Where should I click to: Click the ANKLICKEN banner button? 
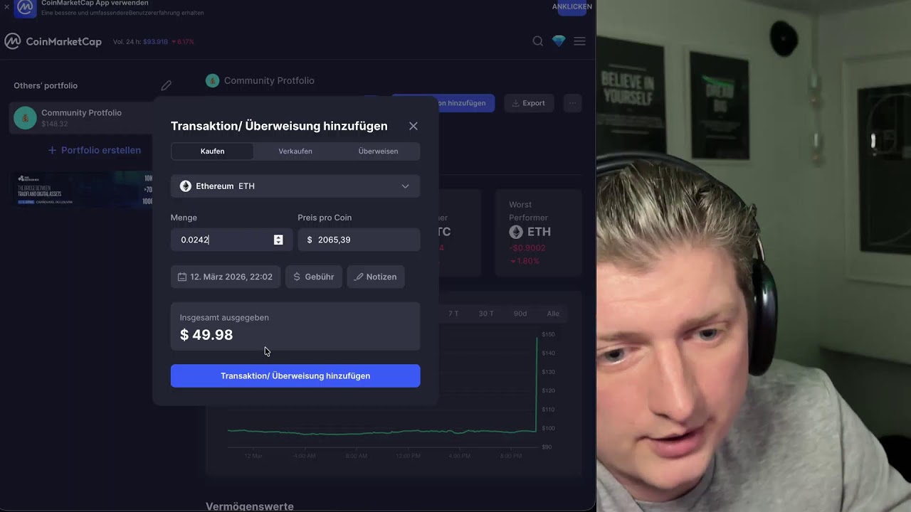coord(572,6)
